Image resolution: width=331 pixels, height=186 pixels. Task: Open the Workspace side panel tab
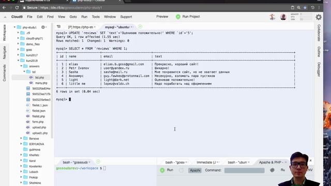[4, 33]
